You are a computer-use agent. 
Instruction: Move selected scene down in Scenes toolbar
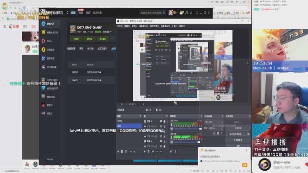134,151
